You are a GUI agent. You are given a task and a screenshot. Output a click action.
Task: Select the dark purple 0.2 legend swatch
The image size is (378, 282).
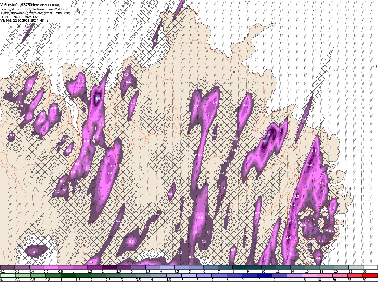pyautogui.click(x=7, y=267)
